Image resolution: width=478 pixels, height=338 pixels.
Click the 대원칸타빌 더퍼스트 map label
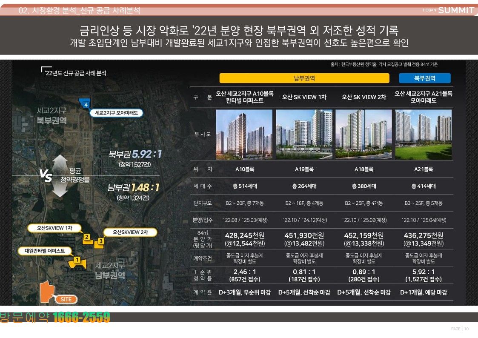pos(45,251)
